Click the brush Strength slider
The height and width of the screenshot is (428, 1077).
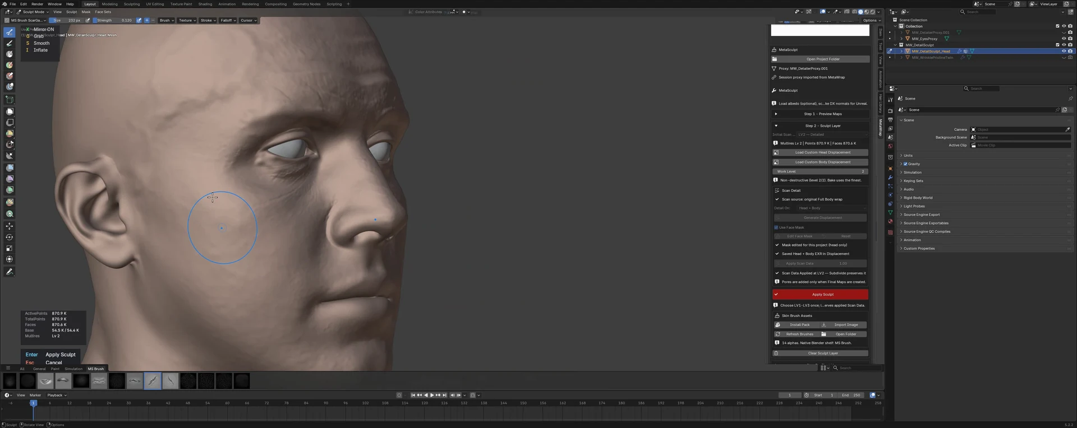(113, 20)
